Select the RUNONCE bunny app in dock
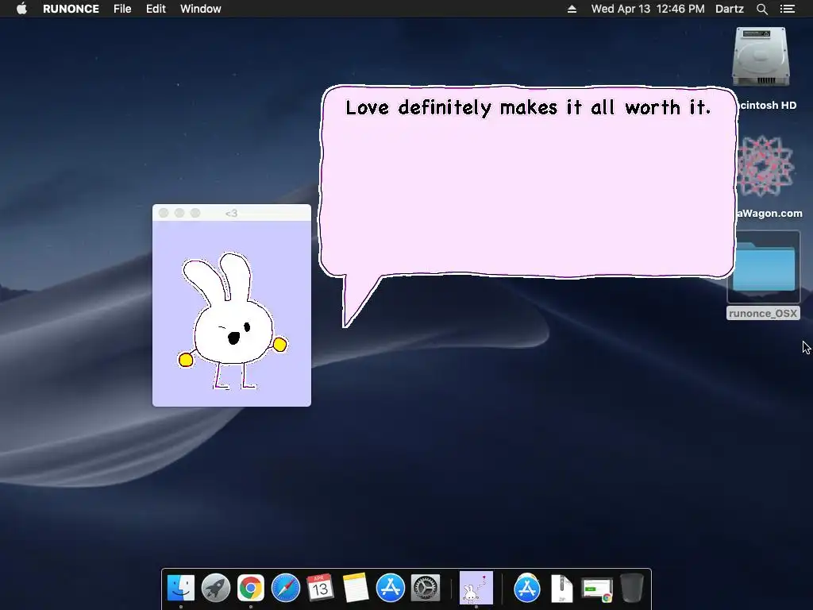This screenshot has height=610, width=813. (476, 588)
